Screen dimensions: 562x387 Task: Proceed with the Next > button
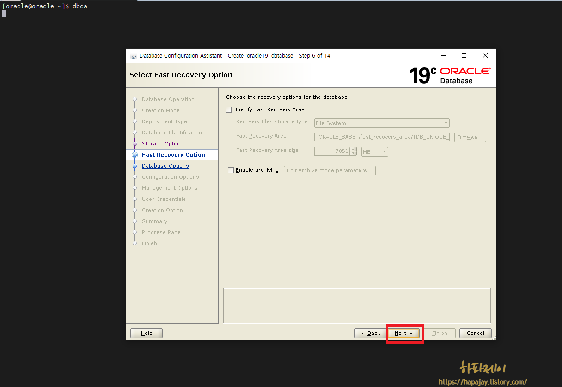[403, 333]
